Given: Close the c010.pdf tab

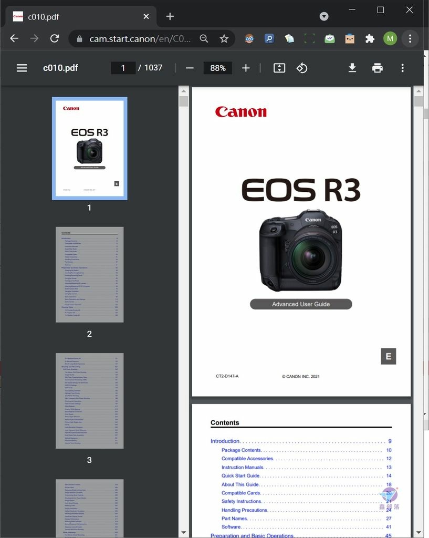Looking at the screenshot, I should click(x=146, y=16).
